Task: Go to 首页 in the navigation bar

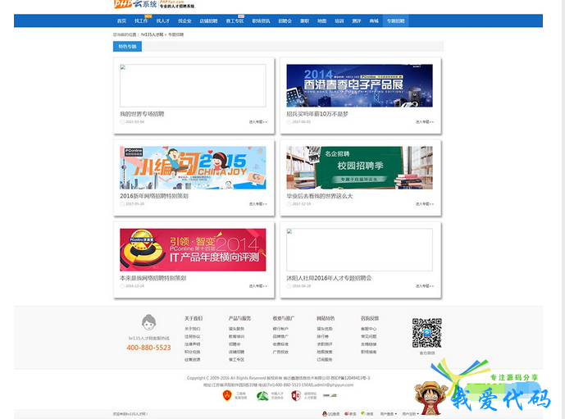Action: click(x=121, y=20)
